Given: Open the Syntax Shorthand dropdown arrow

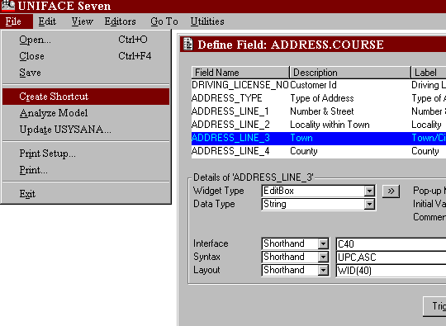Looking at the screenshot, I should tap(323, 257).
